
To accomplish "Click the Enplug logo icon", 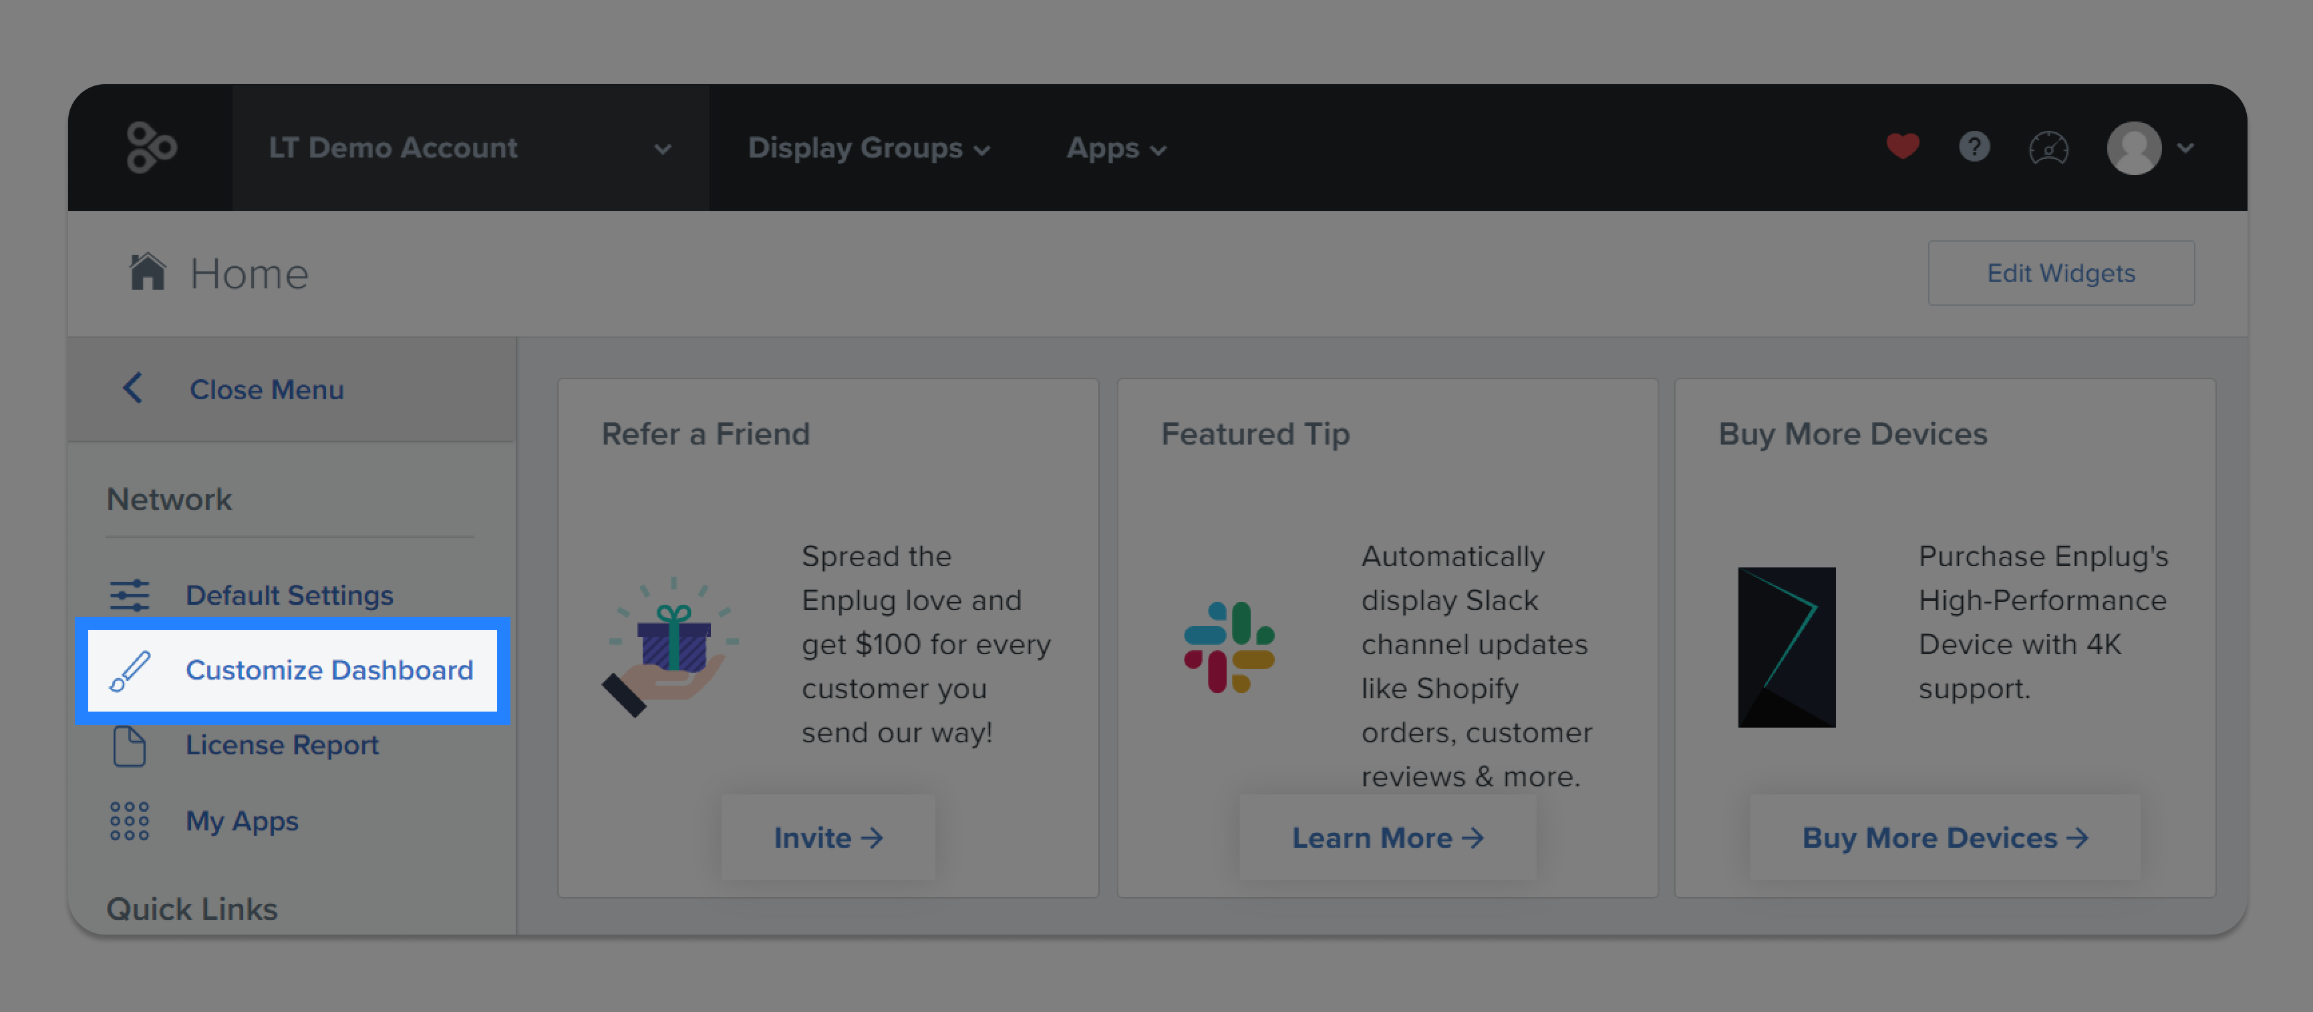I will [151, 148].
